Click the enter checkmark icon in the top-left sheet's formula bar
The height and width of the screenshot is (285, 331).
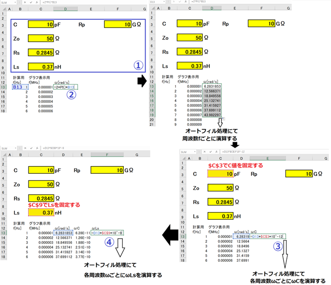31,2
